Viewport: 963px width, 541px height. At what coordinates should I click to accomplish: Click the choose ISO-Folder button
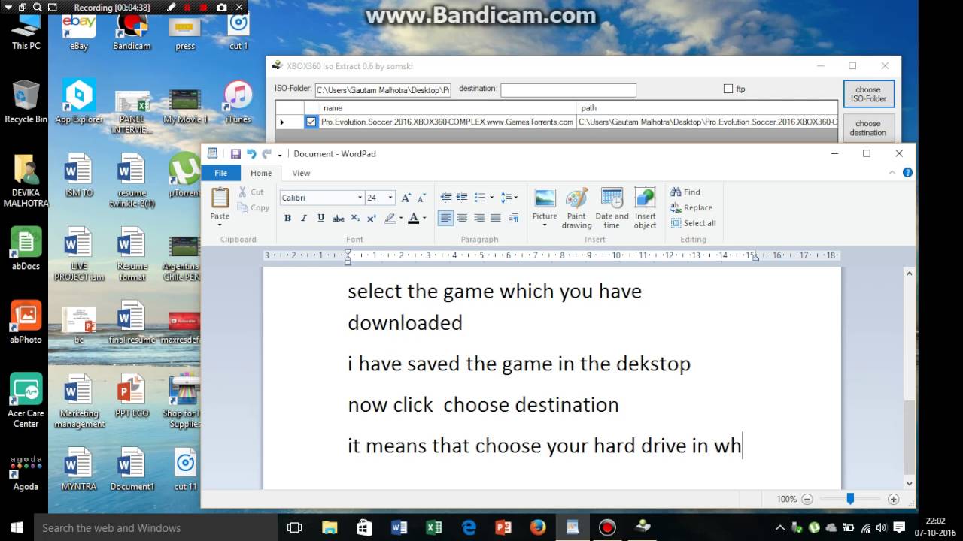tap(868, 94)
